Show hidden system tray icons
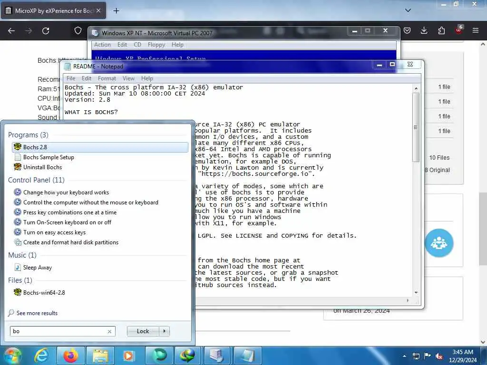The width and height of the screenshot is (487, 365). 404,356
